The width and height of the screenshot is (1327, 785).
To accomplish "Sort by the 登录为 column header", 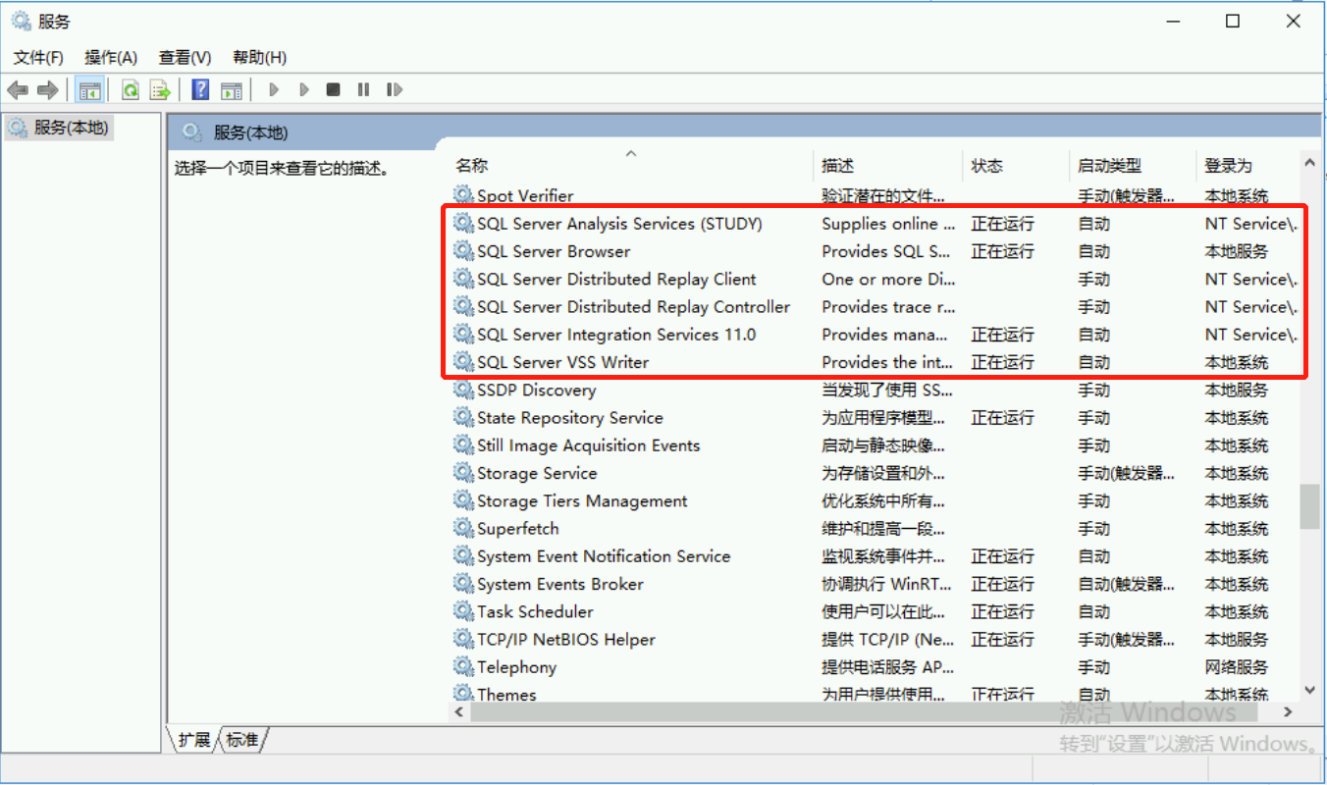I will coord(1248,165).
